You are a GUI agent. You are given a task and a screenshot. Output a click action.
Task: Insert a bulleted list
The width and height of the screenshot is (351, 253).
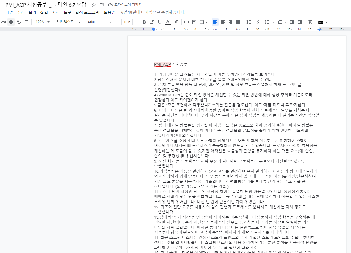tap(267, 22)
